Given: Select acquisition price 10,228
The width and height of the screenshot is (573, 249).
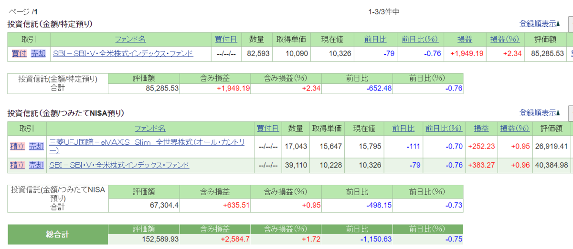Looking at the screenshot, I should point(330,165).
